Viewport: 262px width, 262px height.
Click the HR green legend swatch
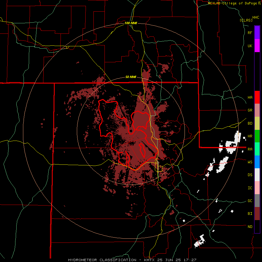click(x=257, y=136)
